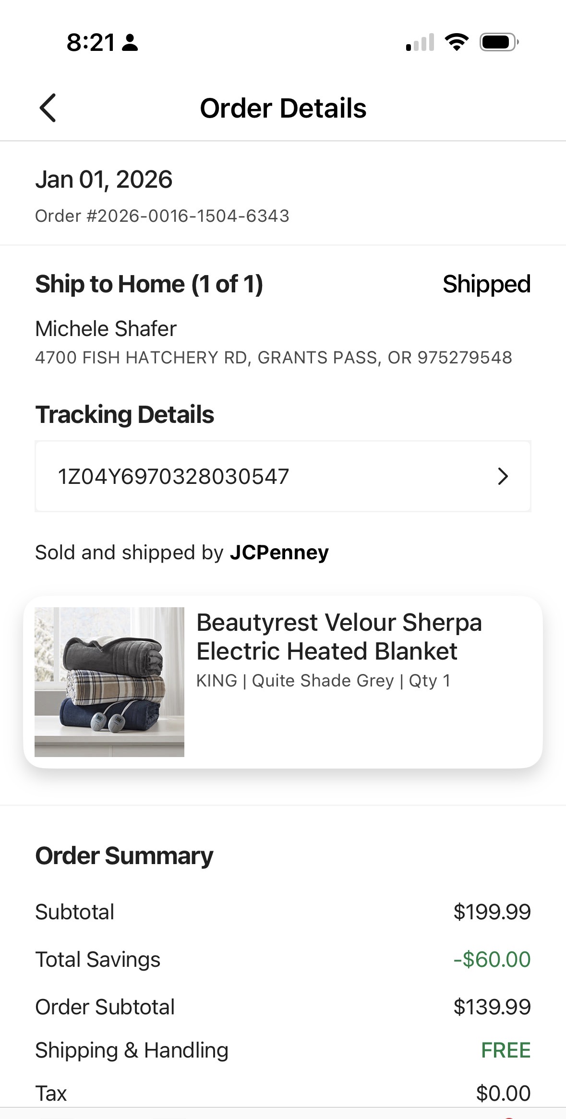Tap the FREE shipping label
Screen dimensions: 566x1119
point(506,1050)
